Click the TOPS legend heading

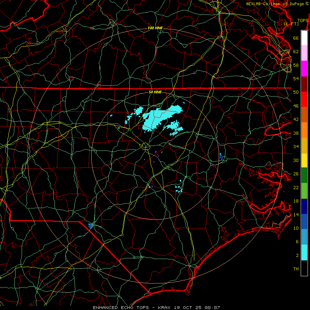[x=303, y=21]
